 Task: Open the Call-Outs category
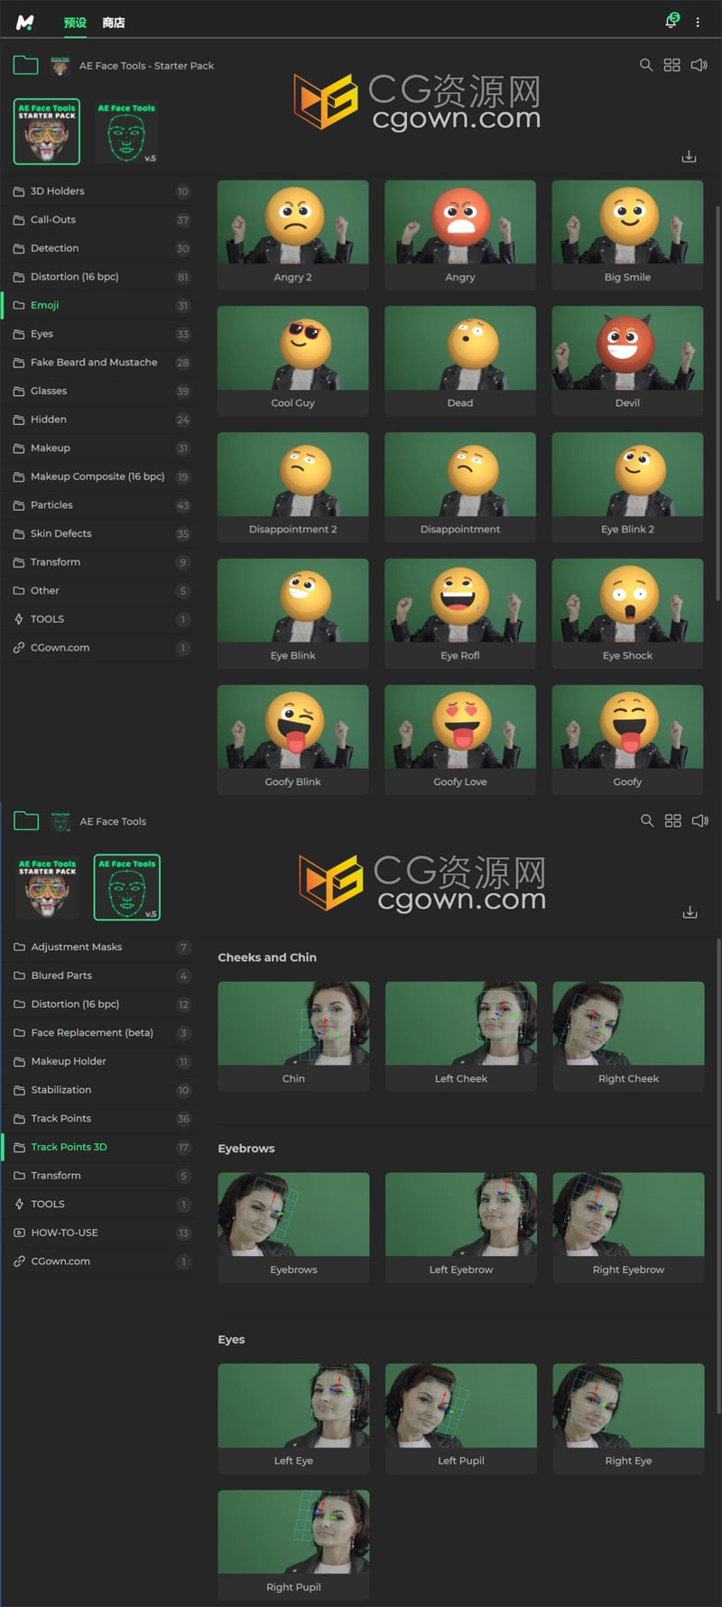[x=97, y=220]
